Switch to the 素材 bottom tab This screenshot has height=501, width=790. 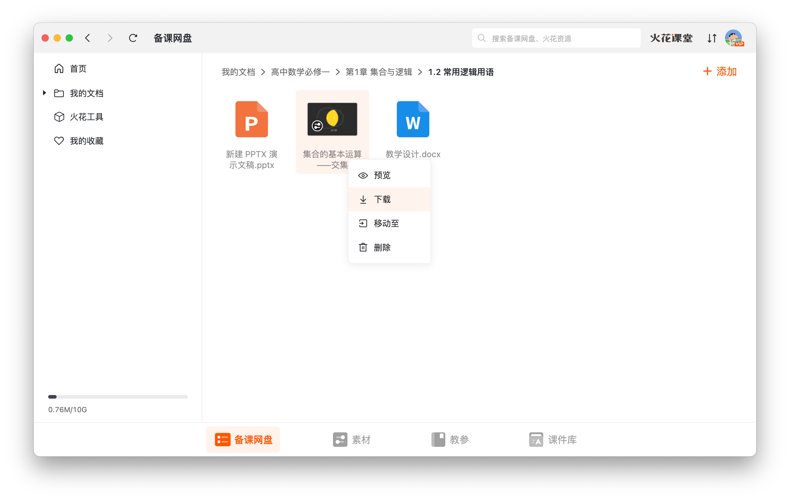coord(352,440)
